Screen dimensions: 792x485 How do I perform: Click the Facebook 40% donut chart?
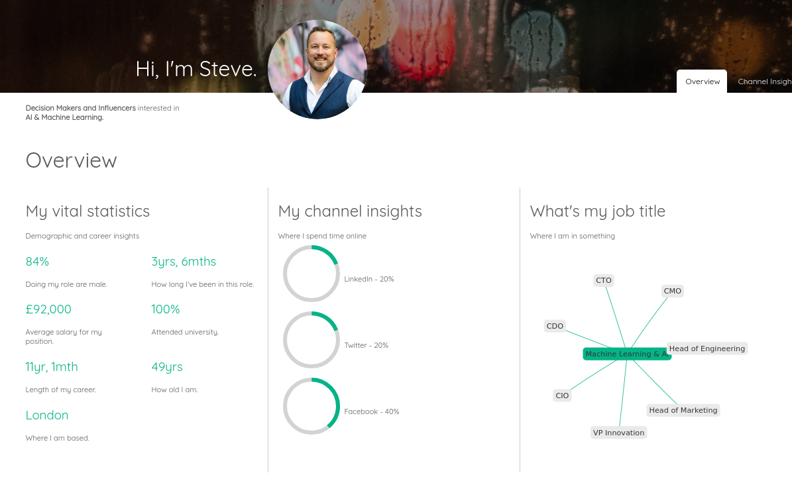[x=311, y=405]
